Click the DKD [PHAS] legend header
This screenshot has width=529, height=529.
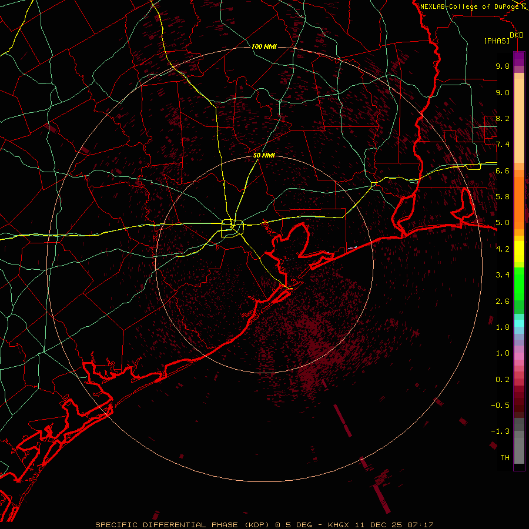point(504,38)
